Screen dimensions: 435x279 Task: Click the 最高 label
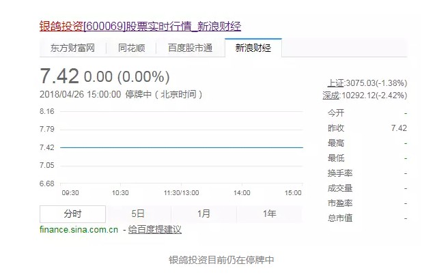point(336,143)
